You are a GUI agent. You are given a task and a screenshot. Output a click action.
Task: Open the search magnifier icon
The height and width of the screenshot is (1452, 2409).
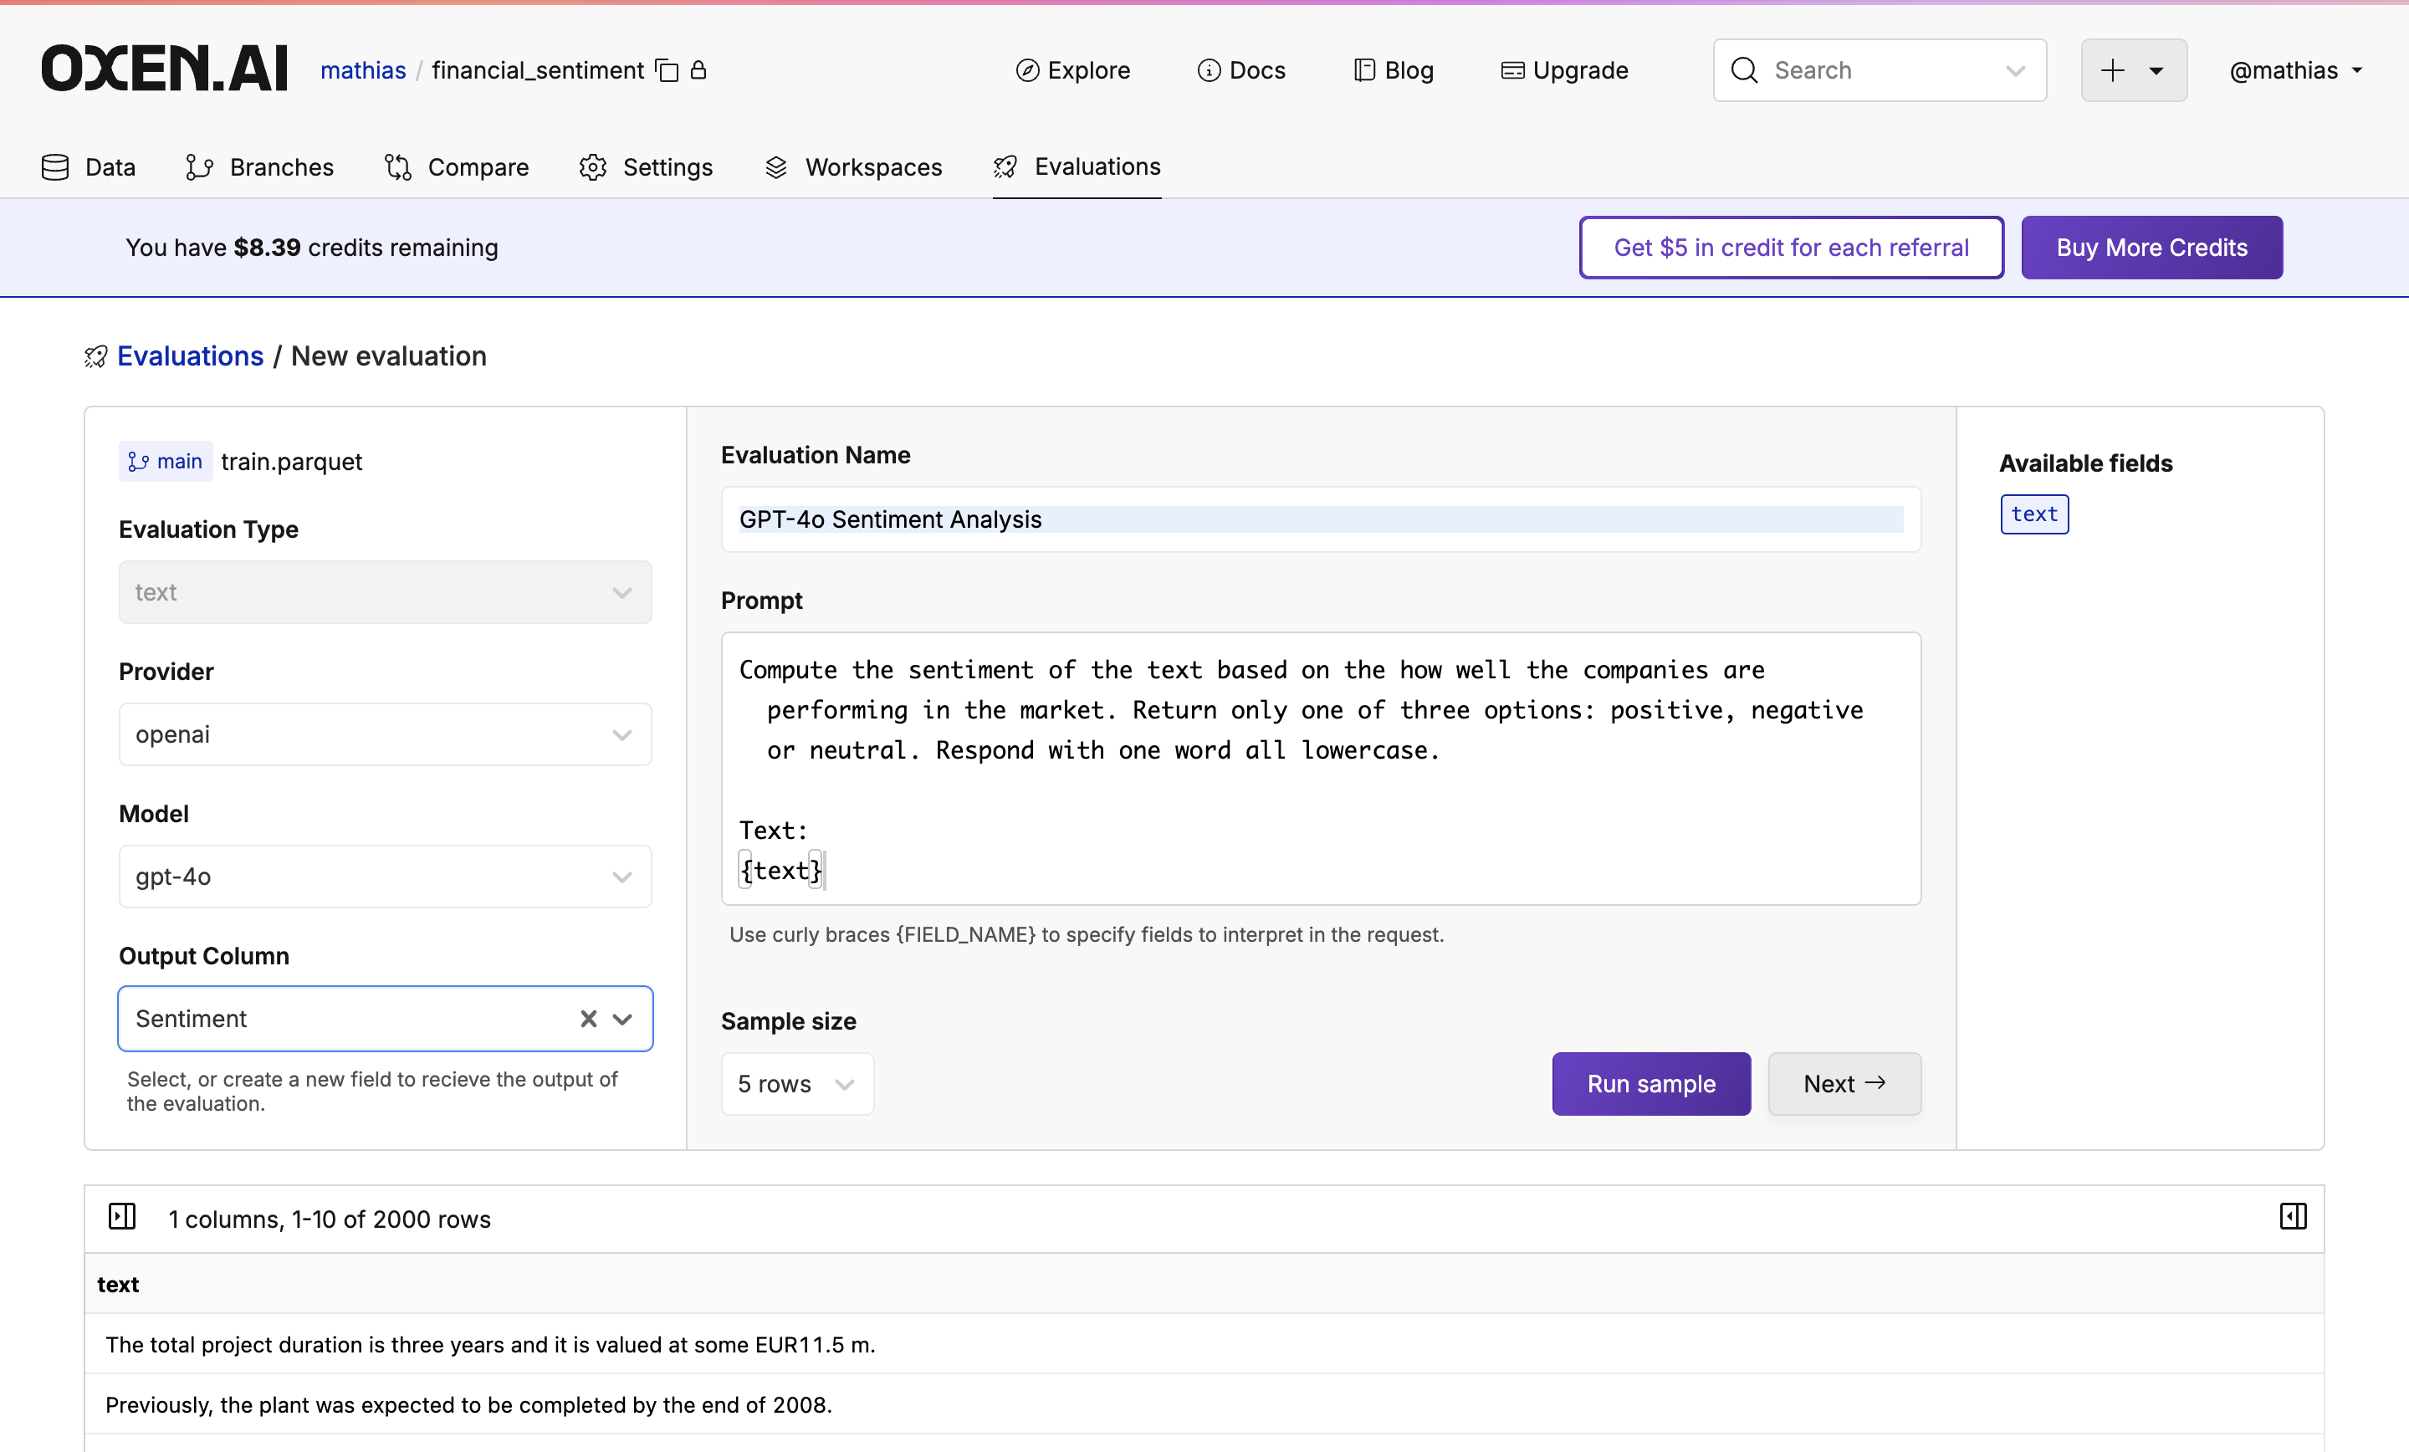(x=1744, y=69)
